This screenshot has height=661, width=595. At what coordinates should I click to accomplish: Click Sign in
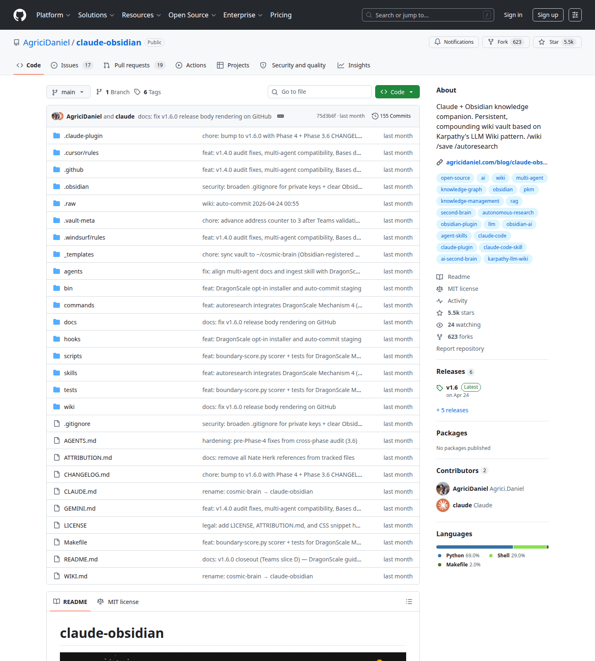(x=513, y=15)
